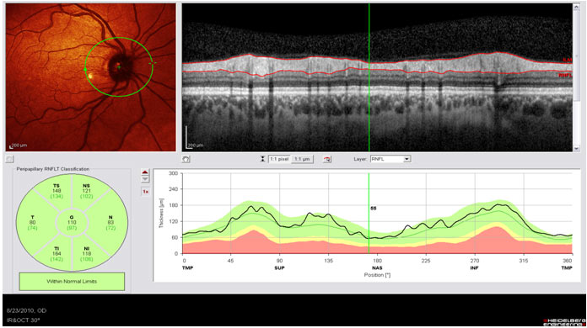587x328 pixels.
Task: Click the 8/23/2010, OD date text
Action: pyautogui.click(x=27, y=310)
